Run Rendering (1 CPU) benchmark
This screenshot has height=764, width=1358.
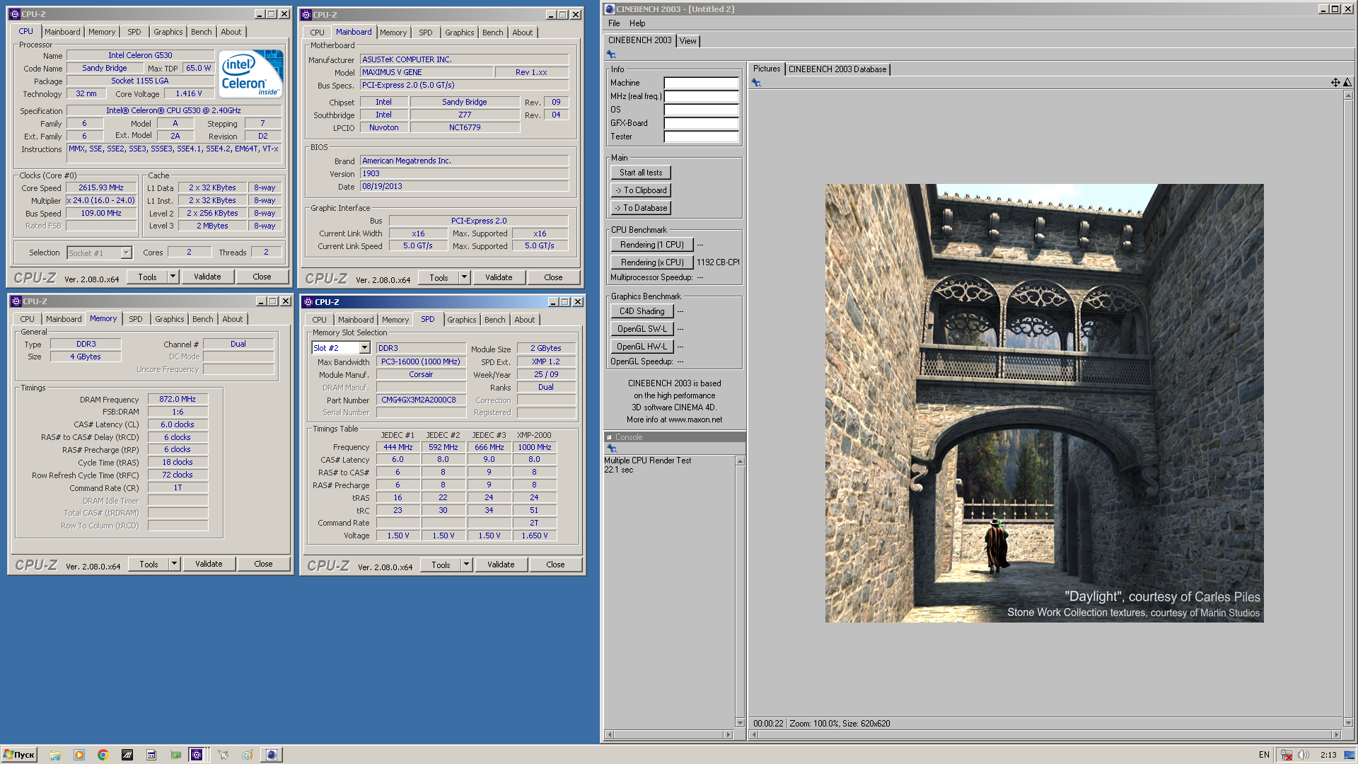[x=651, y=245]
